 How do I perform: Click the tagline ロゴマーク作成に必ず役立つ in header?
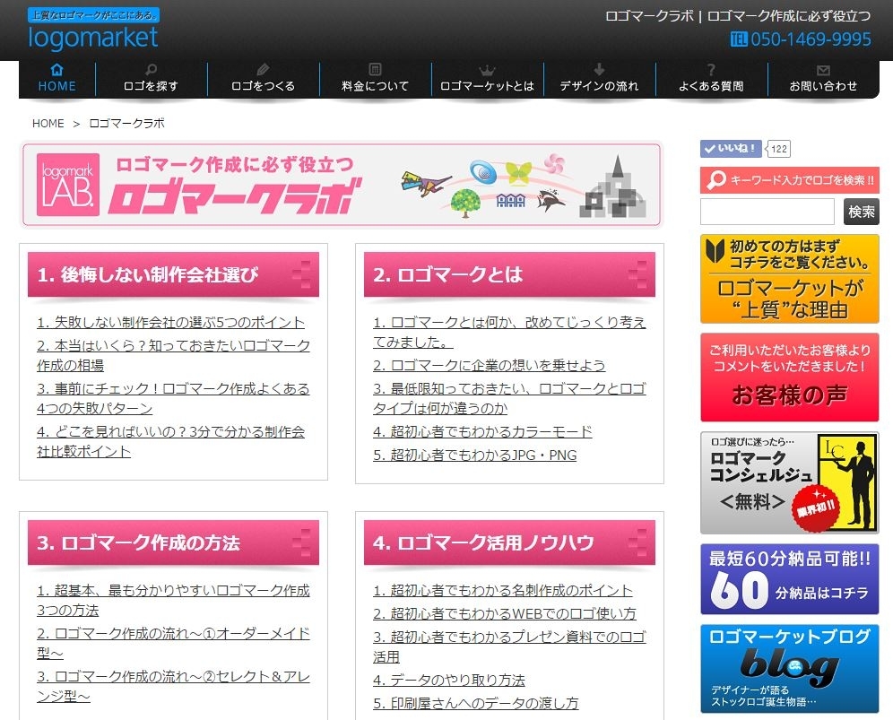tap(789, 16)
